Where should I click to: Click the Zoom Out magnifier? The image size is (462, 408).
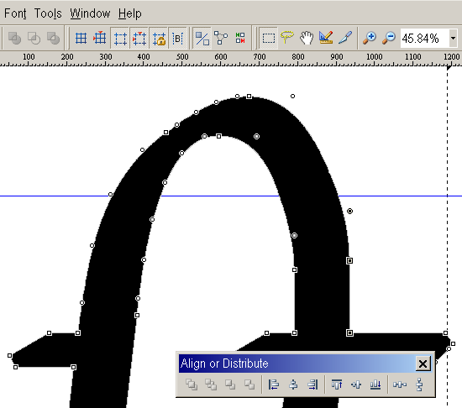[389, 39]
